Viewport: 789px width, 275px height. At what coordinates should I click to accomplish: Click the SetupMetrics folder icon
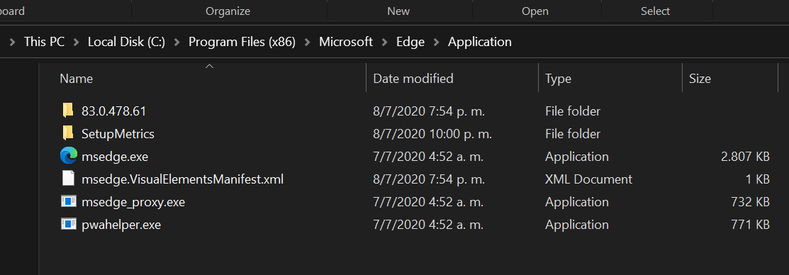68,134
